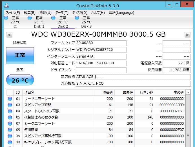Select the キャリブレーション再試行回数 attribute name

point(48,142)
